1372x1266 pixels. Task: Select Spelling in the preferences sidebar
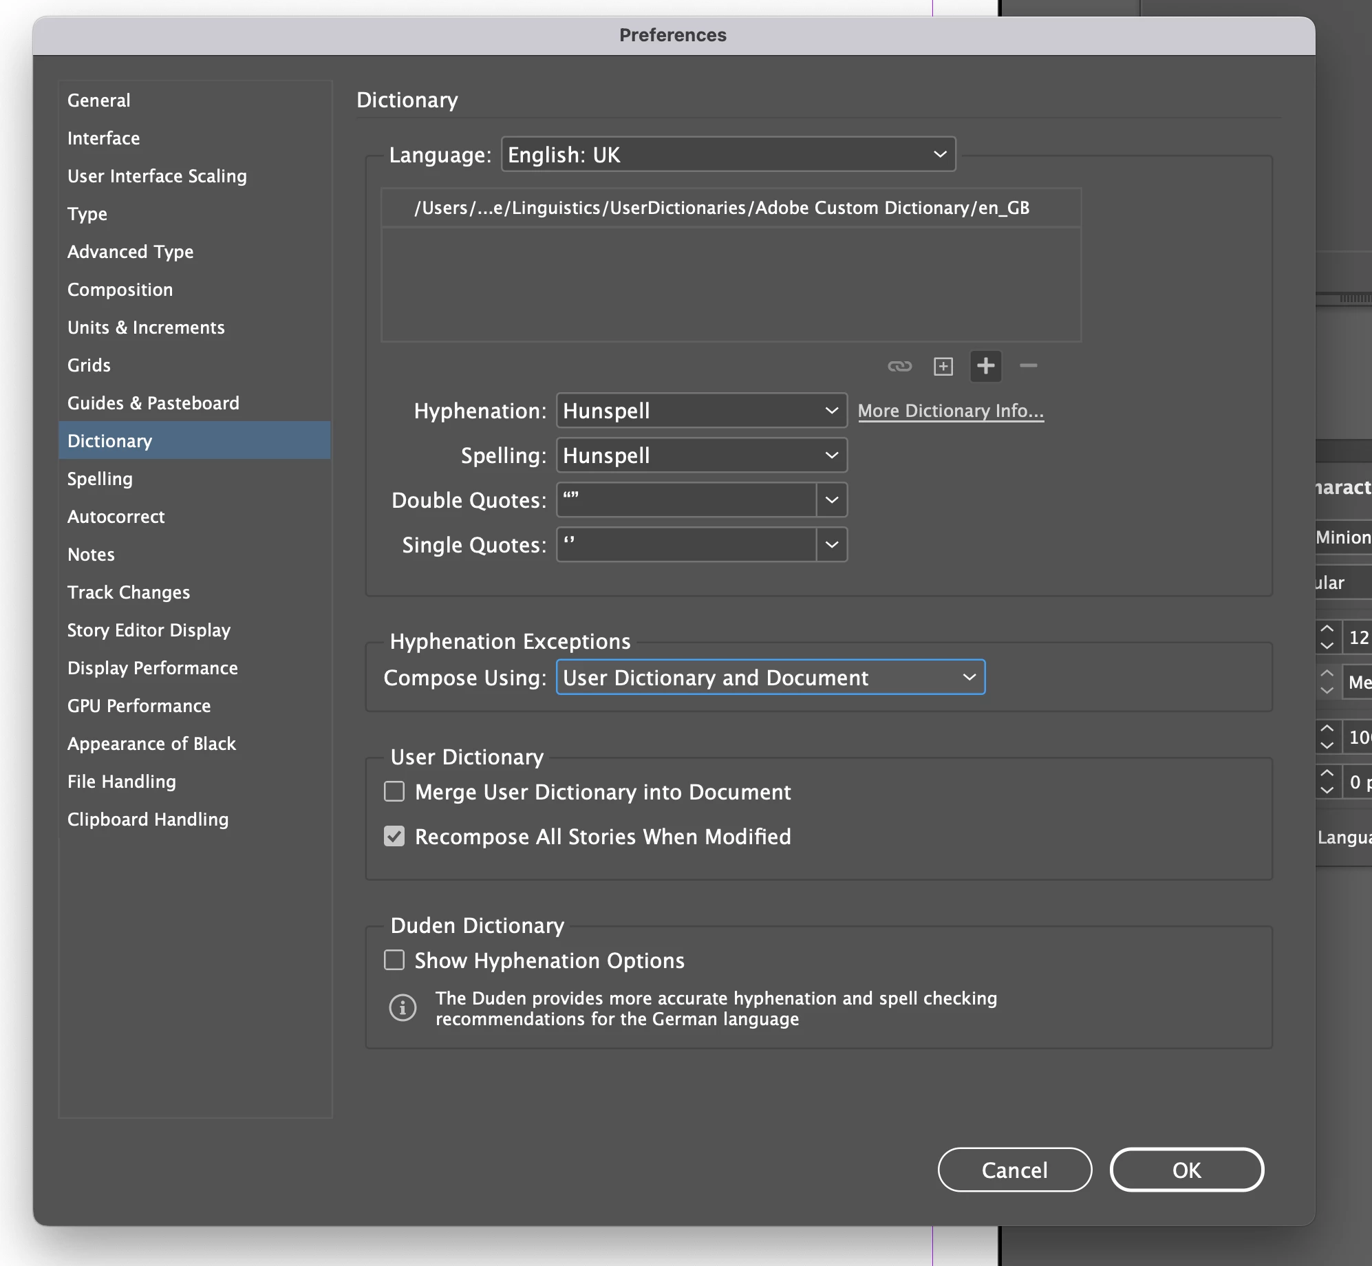point(100,479)
